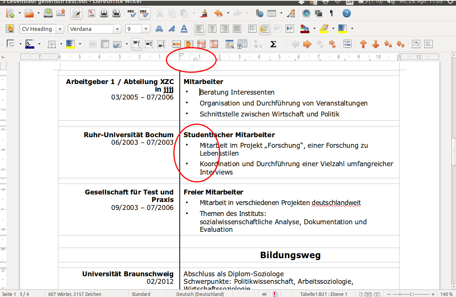Open the Undo history dropdown arrow
456x297 pixels.
[x=228, y=14]
